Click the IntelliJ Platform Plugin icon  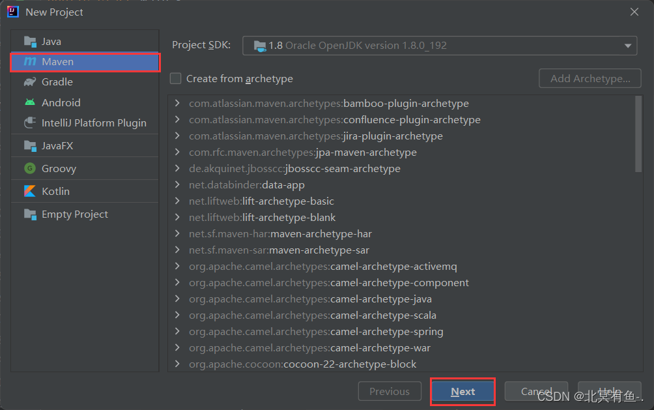[x=30, y=123]
